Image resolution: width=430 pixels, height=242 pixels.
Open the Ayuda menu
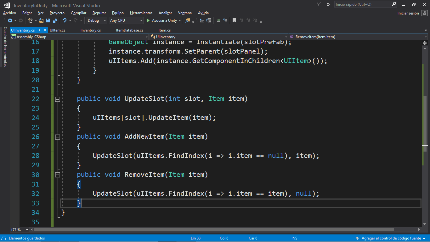203,13
